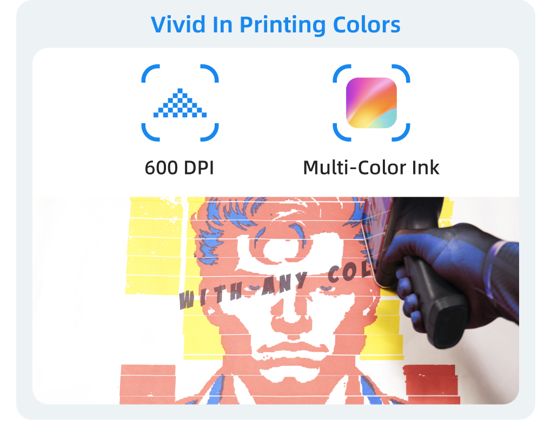The width and height of the screenshot is (551, 436).
Task: Click the light red blocks at bottom left
Action: pyautogui.click(x=148, y=384)
